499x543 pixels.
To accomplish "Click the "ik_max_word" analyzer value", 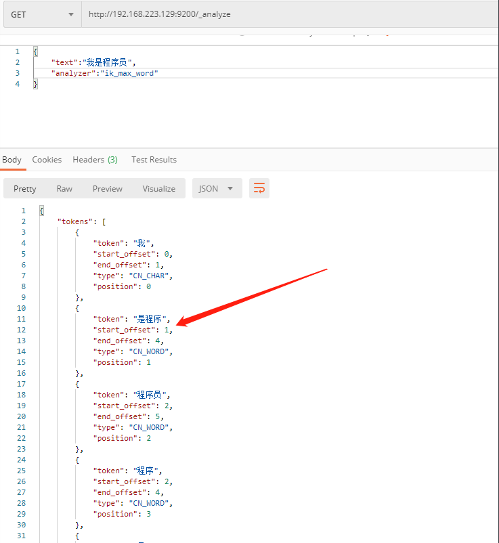I will [x=129, y=73].
